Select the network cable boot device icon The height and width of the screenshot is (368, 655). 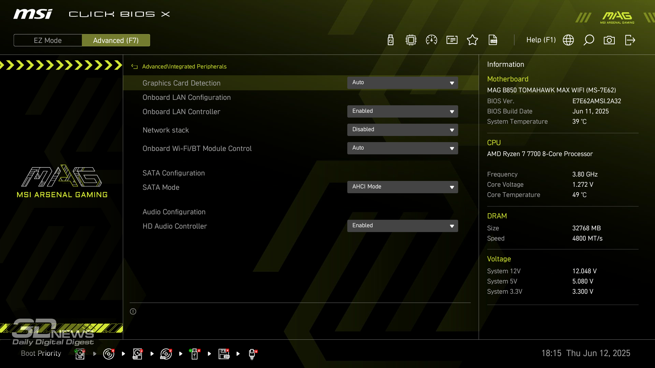252,354
